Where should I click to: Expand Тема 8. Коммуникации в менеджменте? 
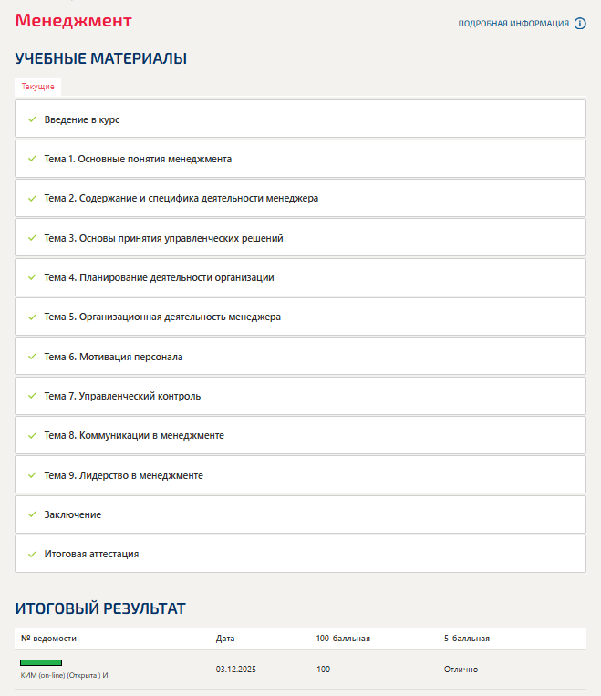(134, 435)
